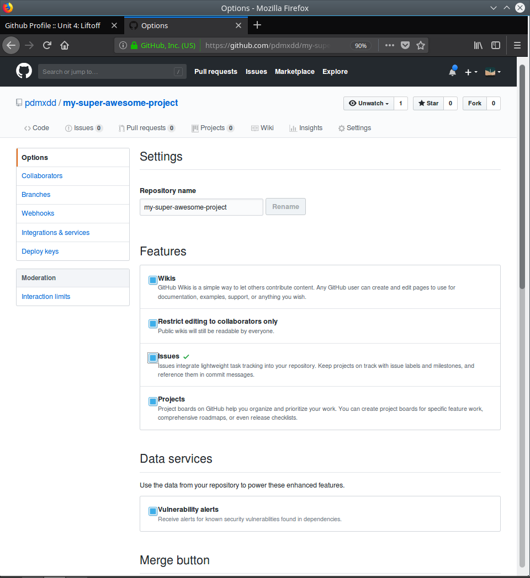Switch to the Insights repository tab
This screenshot has width=530, height=578.
point(306,128)
